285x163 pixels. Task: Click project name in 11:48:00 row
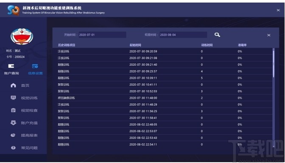coord(66,98)
